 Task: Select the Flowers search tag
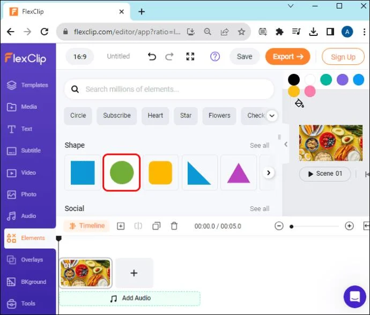tap(219, 116)
